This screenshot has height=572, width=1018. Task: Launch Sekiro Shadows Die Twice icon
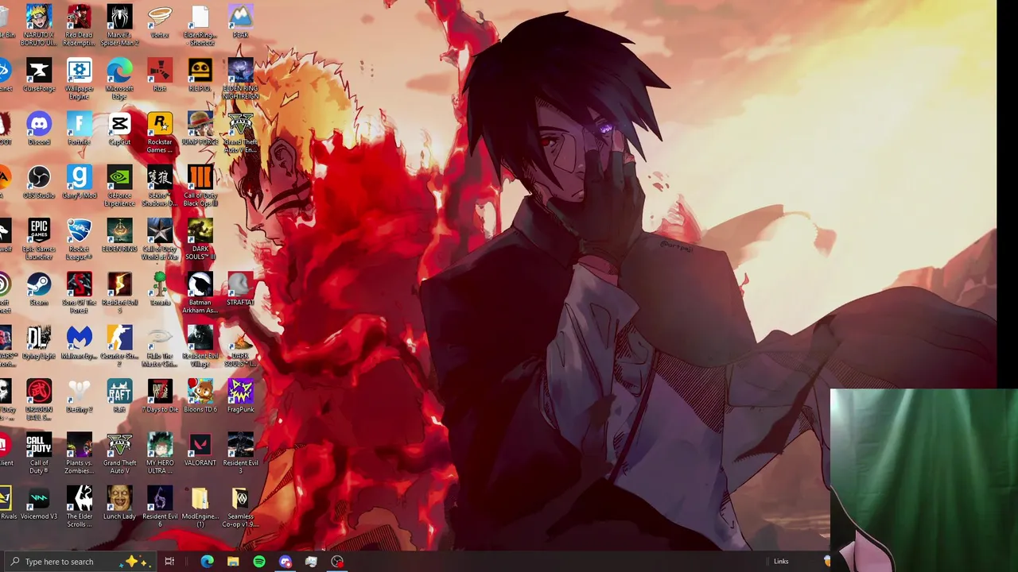(160, 186)
